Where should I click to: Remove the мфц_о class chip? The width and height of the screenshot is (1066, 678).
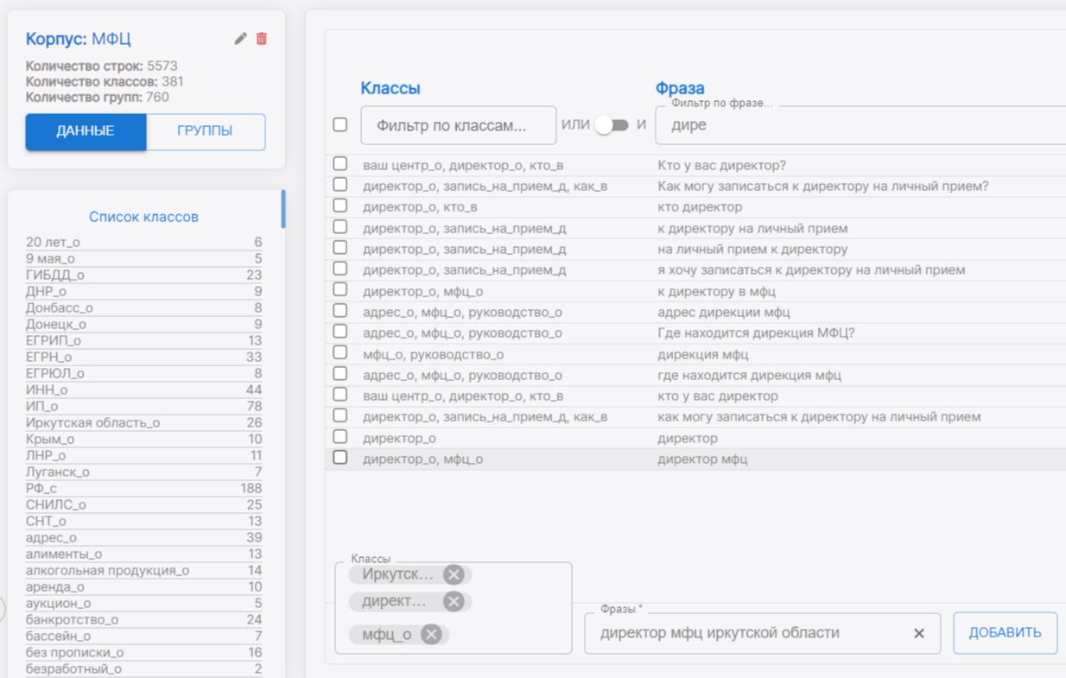431,635
